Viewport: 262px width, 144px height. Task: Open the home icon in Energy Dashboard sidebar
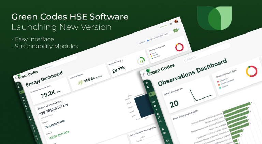[18, 84]
